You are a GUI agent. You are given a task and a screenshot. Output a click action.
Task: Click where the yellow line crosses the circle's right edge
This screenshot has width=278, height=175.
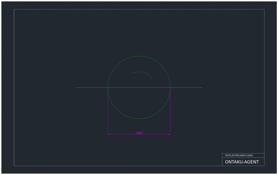click(x=170, y=87)
